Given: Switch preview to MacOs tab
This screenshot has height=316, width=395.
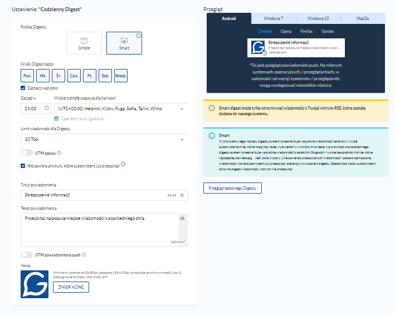Looking at the screenshot, I should coord(363,18).
